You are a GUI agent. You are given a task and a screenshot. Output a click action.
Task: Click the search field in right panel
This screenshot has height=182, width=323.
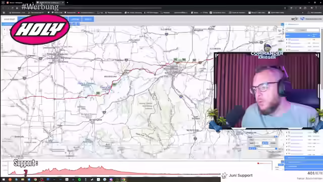point(313,30)
